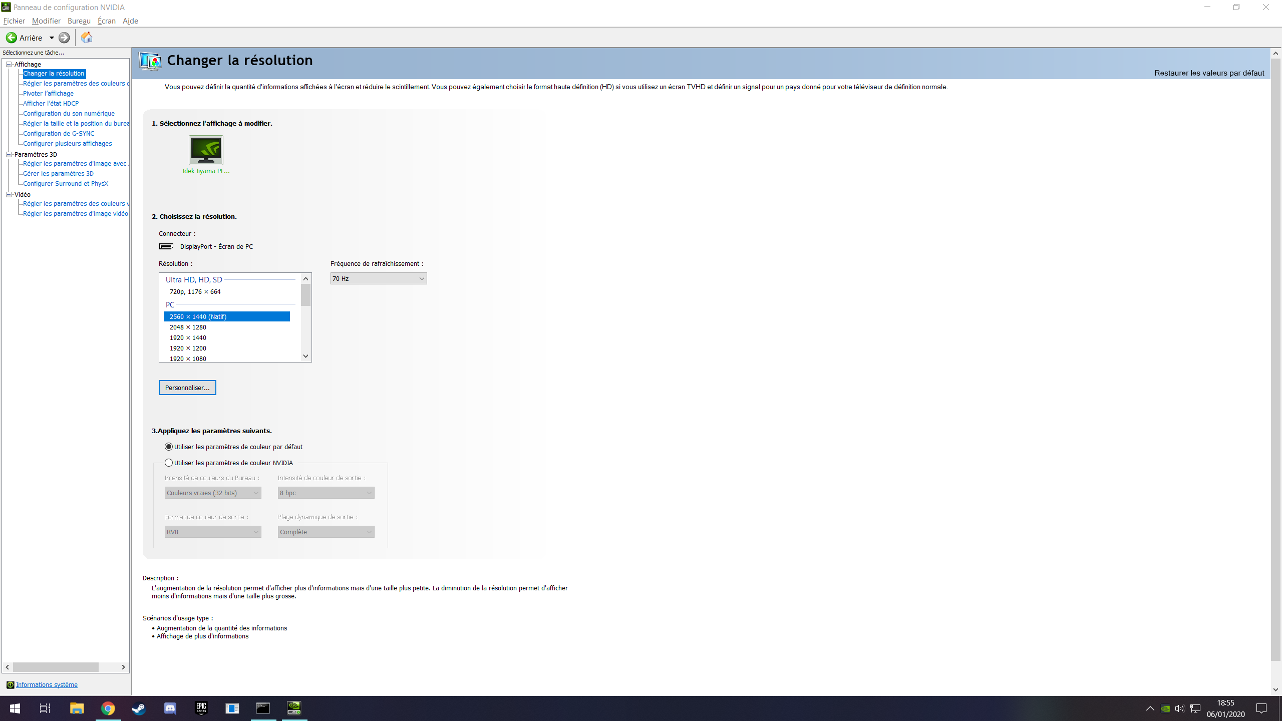Open the Modifier menu
The height and width of the screenshot is (721, 1282).
tap(45, 21)
